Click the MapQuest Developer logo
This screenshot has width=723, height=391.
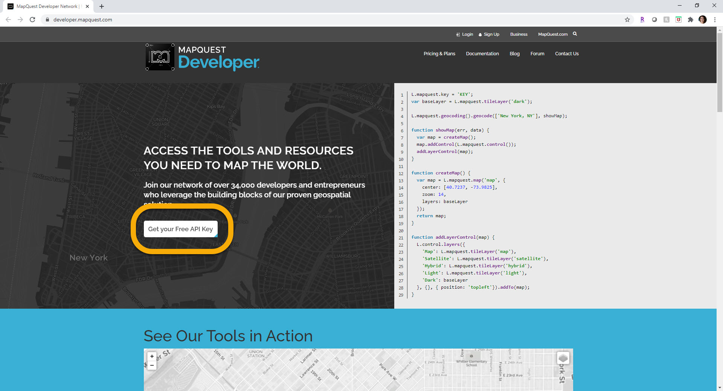[202, 57]
